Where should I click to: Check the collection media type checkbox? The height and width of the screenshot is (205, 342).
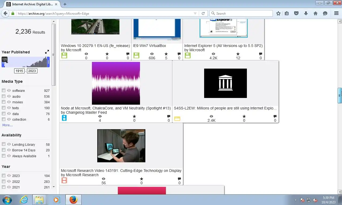(x=3, y=119)
